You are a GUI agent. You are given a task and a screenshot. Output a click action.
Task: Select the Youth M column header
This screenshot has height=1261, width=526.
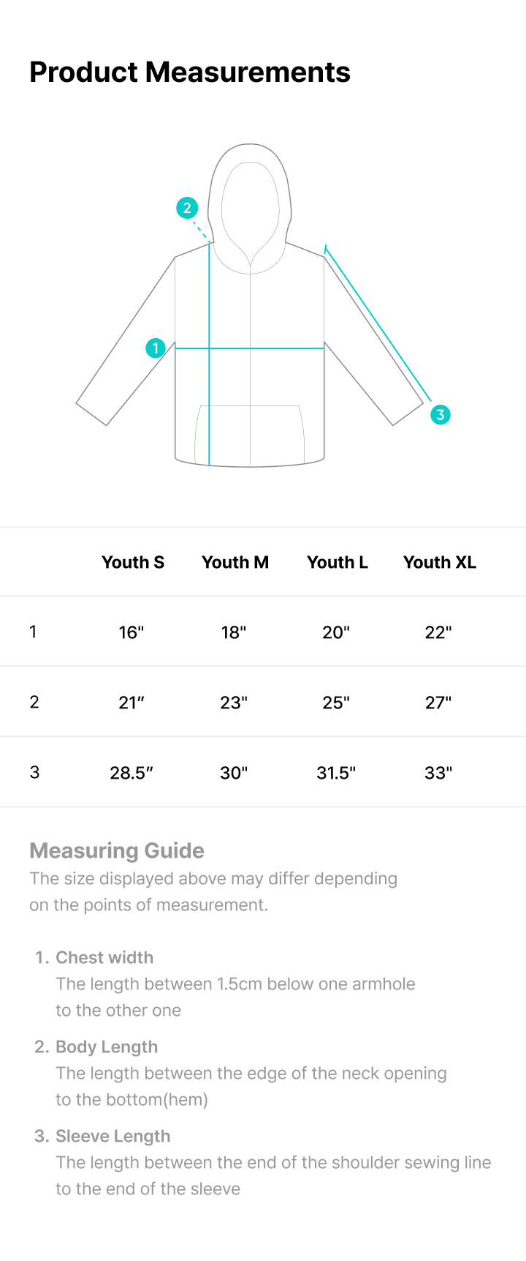(235, 562)
